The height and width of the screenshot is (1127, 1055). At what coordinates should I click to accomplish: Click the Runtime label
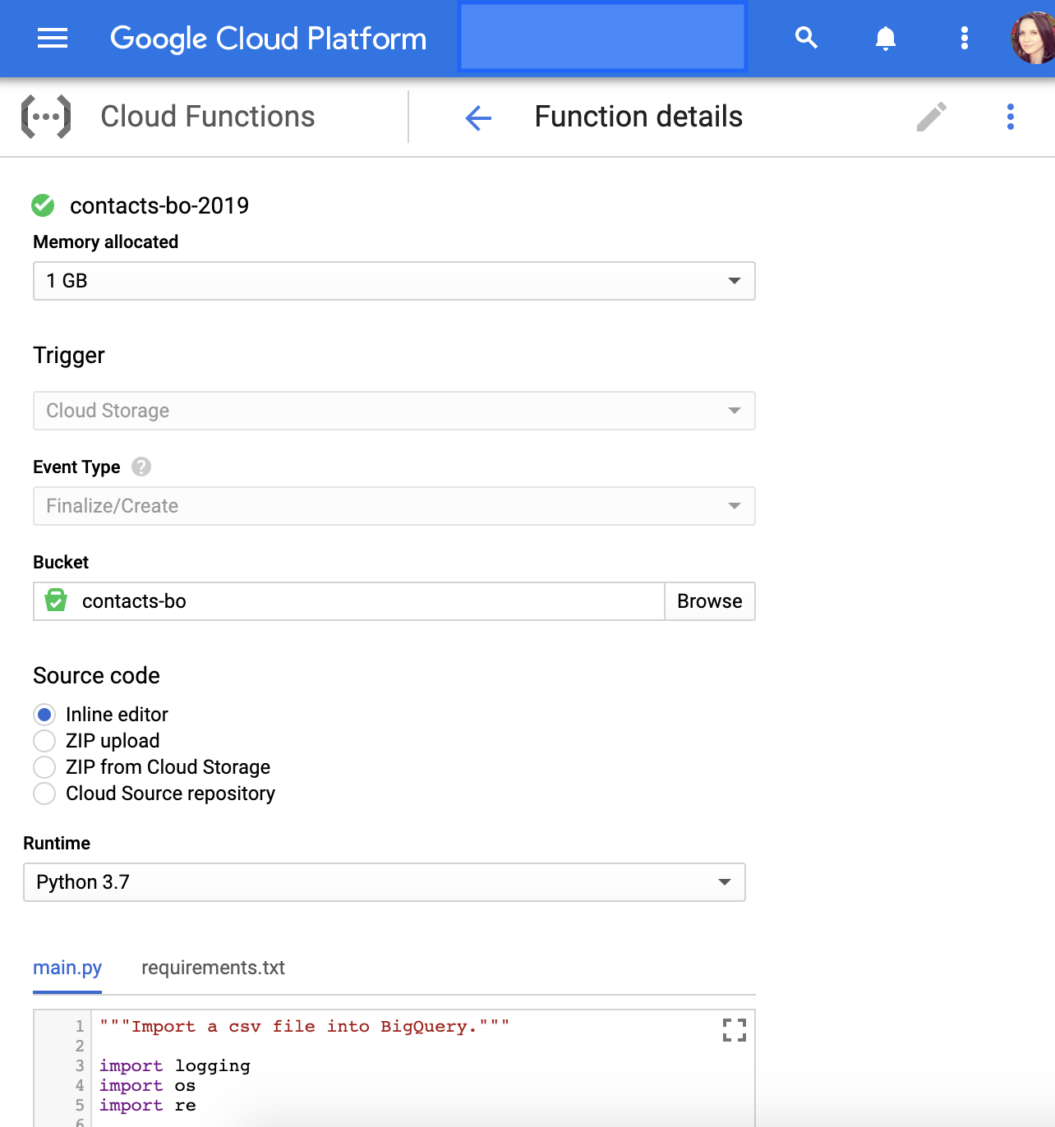pyautogui.click(x=57, y=844)
